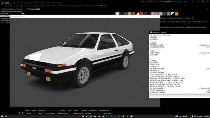This screenshot has width=210, height=118.
Task: Click the Extract sound button
Action: 107,113
